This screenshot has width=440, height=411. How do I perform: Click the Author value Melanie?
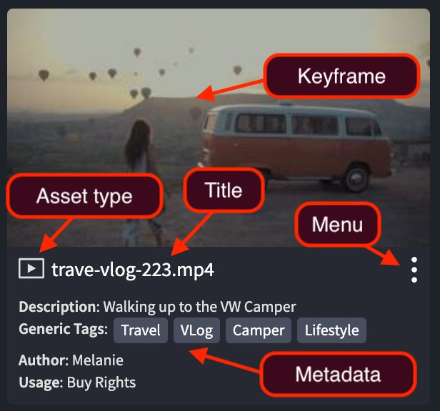pos(98,360)
